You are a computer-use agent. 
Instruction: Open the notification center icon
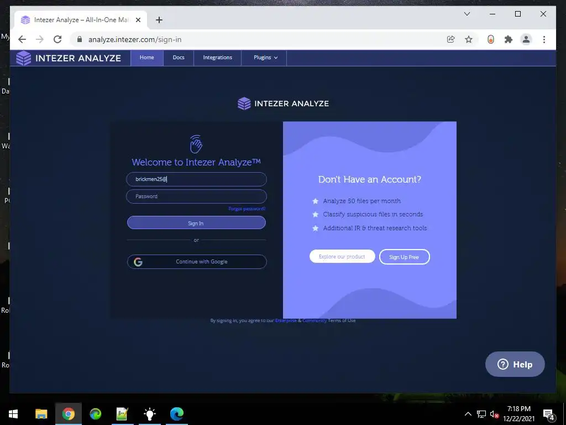549,414
